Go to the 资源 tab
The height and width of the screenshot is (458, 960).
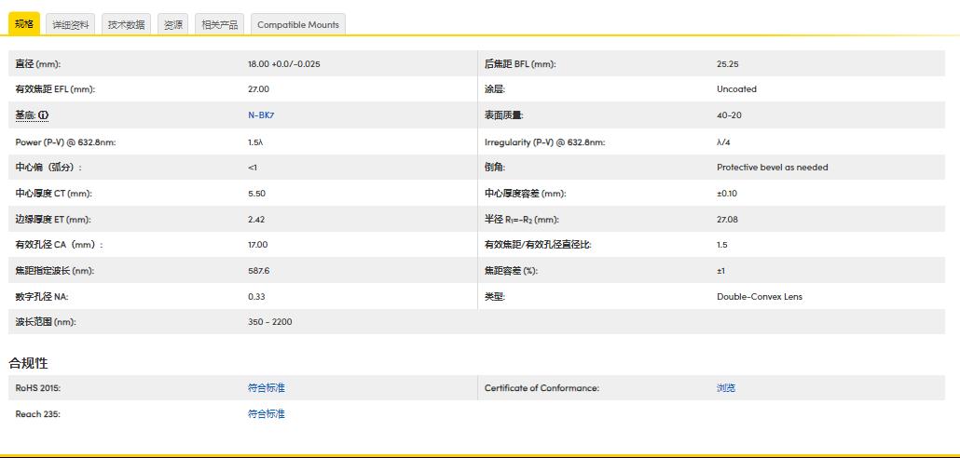tap(173, 25)
